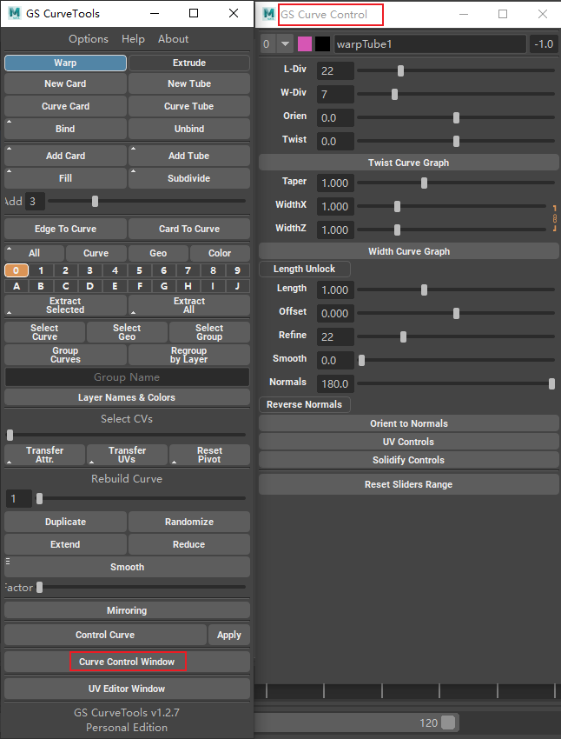The height and width of the screenshot is (739, 561).
Task: Switch to Extrude mode
Action: pyautogui.click(x=189, y=63)
